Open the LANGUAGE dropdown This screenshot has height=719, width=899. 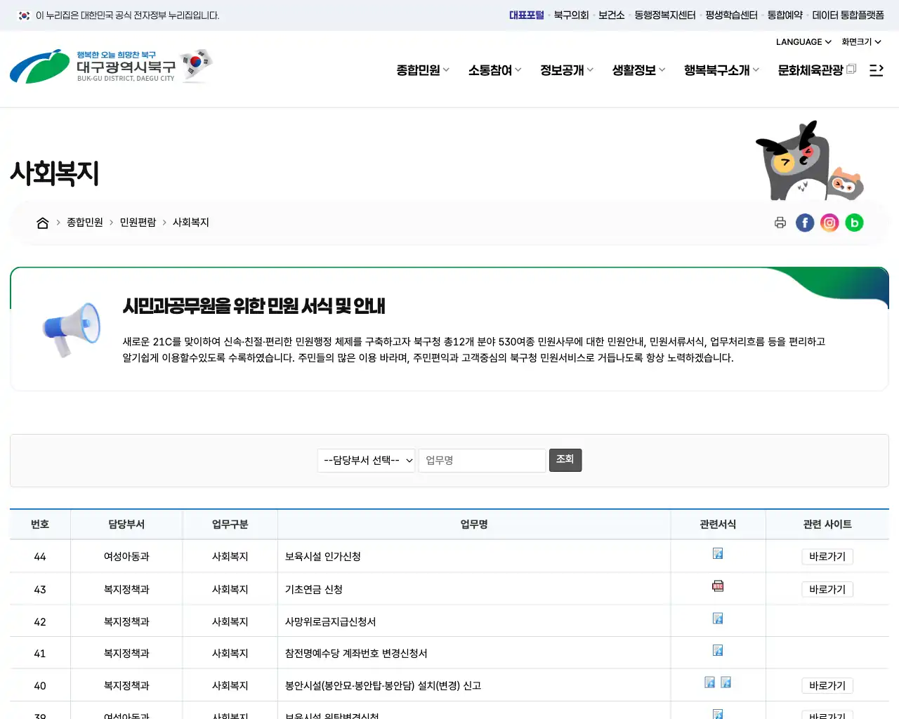(x=803, y=42)
